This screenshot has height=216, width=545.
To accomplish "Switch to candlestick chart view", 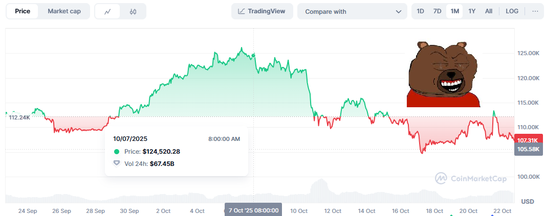I will coord(133,11).
